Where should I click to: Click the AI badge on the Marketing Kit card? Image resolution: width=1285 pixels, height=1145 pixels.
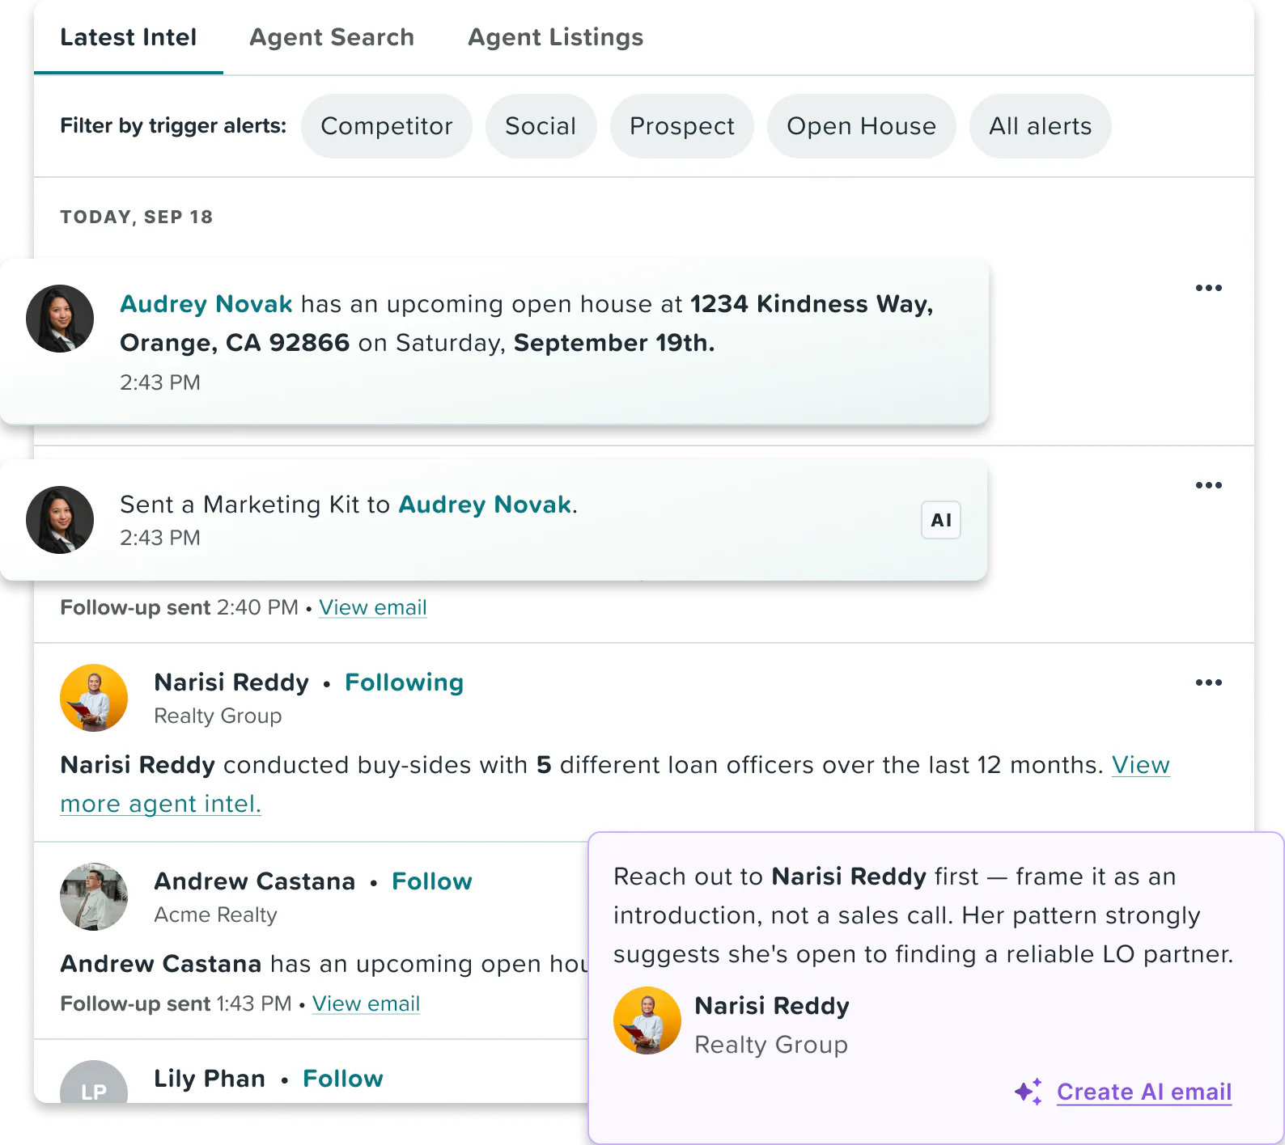pos(941,520)
